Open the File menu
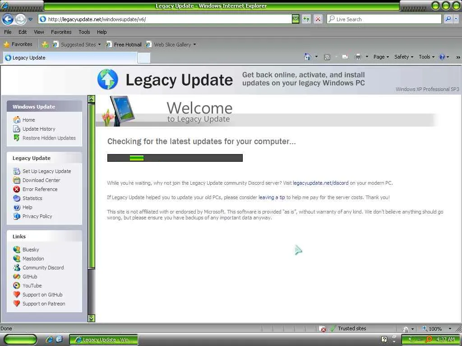The width and height of the screenshot is (462, 346). (x=8, y=32)
